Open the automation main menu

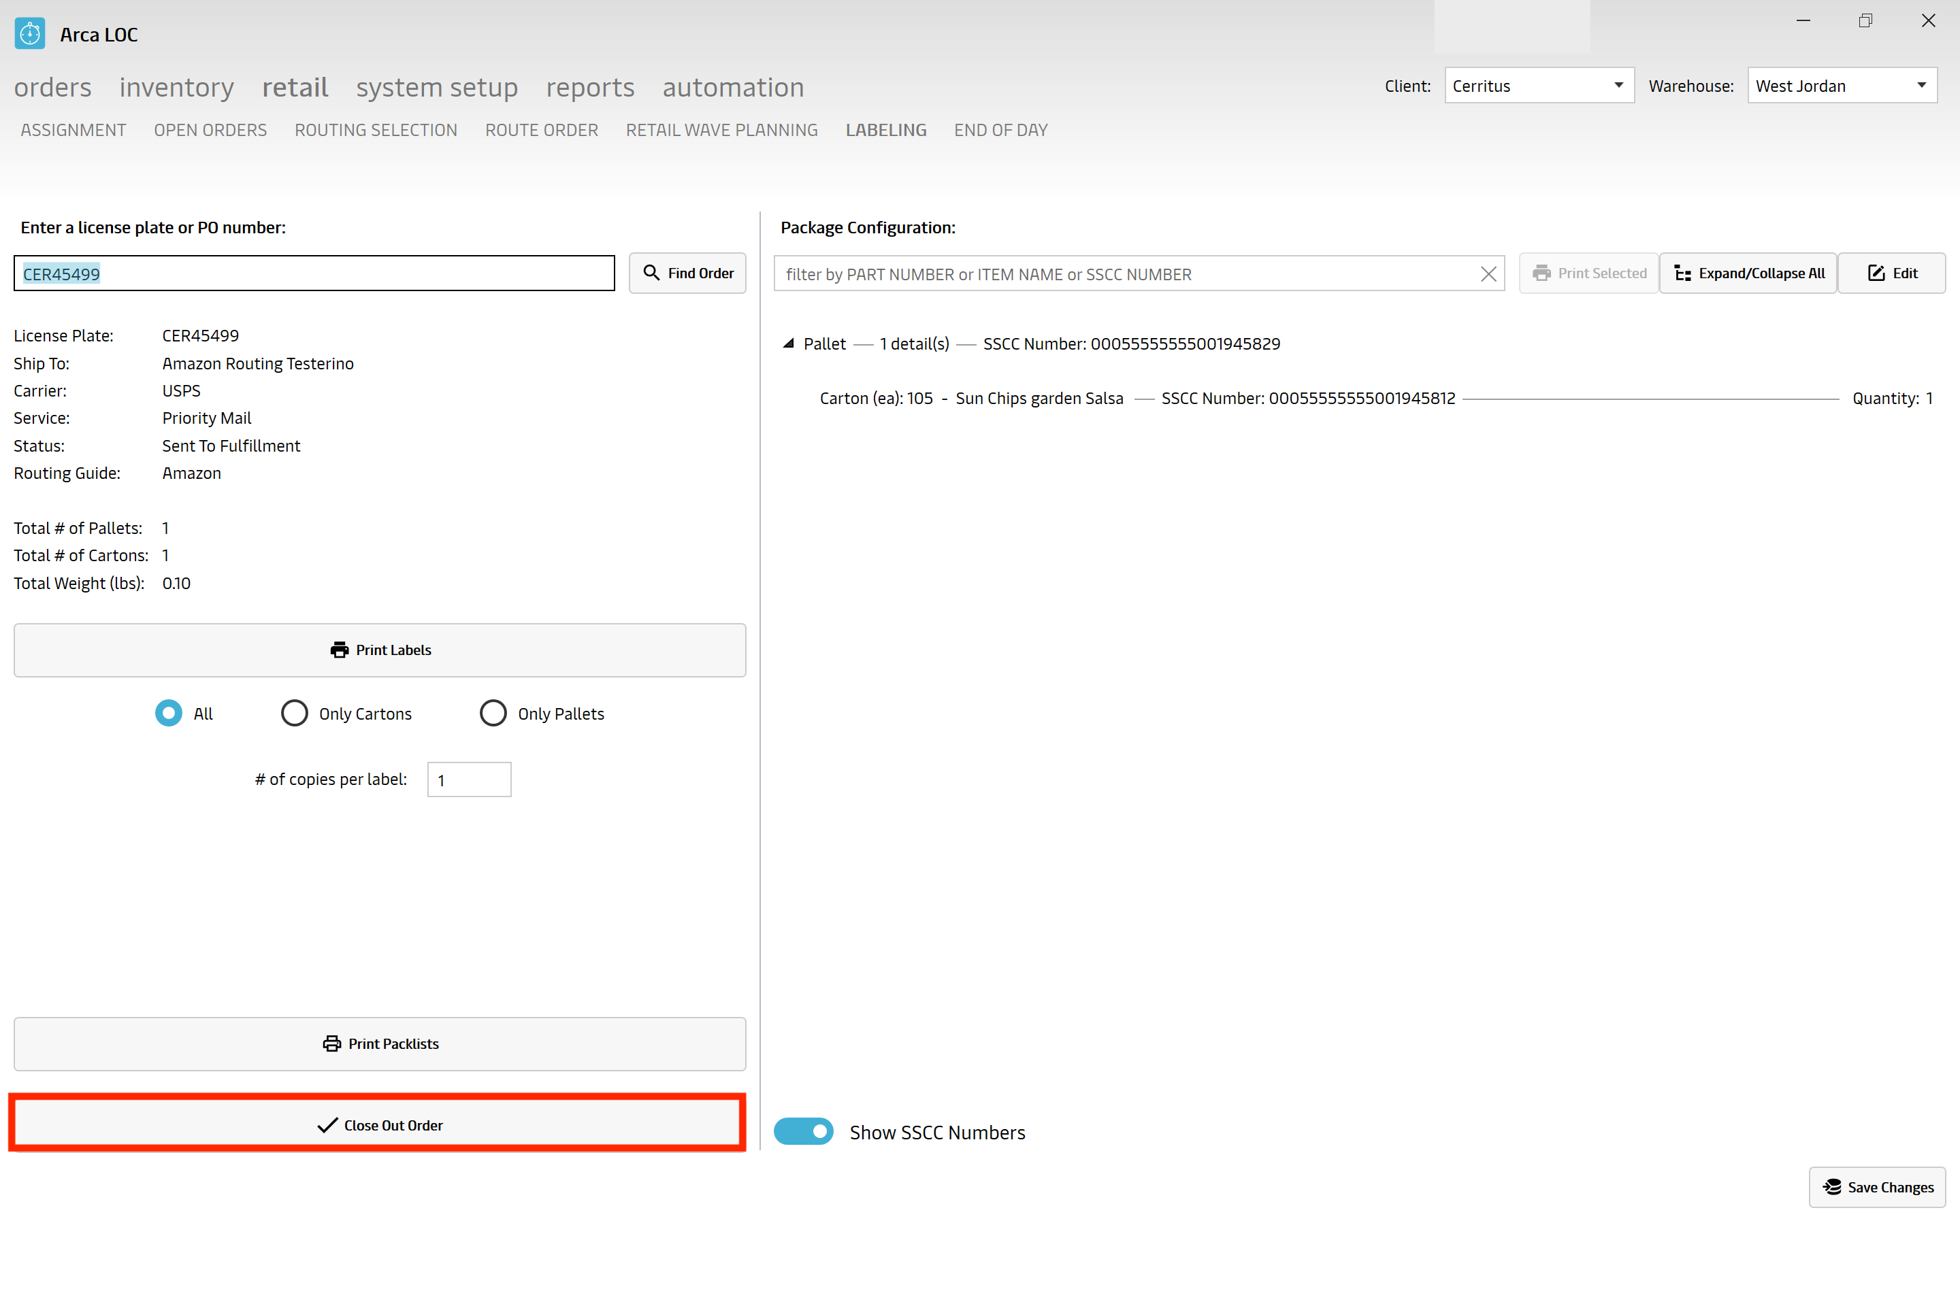[x=734, y=88]
